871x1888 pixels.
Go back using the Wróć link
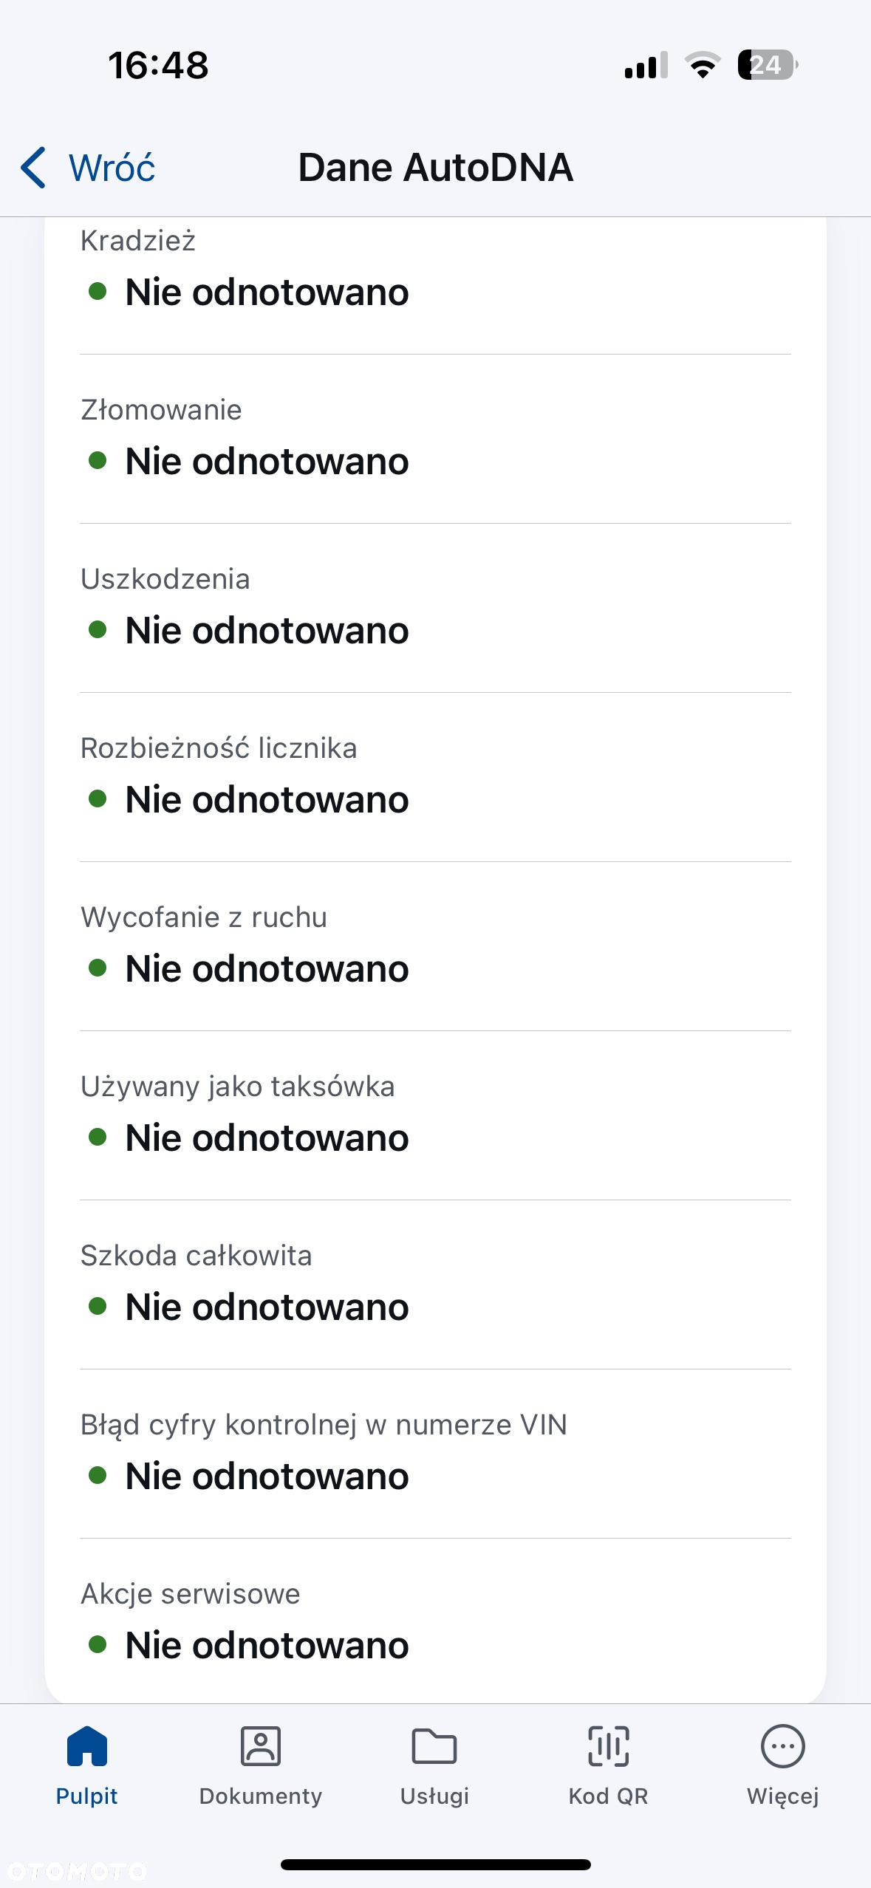(112, 168)
